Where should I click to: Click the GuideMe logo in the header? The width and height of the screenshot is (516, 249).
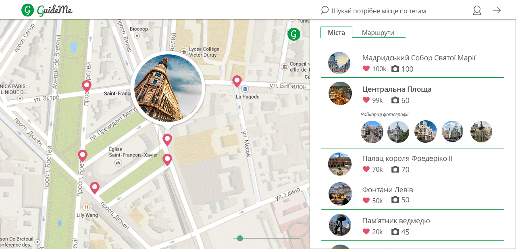(47, 10)
